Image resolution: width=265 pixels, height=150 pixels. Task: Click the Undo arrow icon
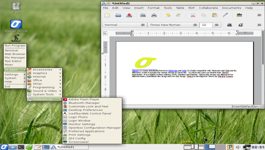tap(168, 15)
